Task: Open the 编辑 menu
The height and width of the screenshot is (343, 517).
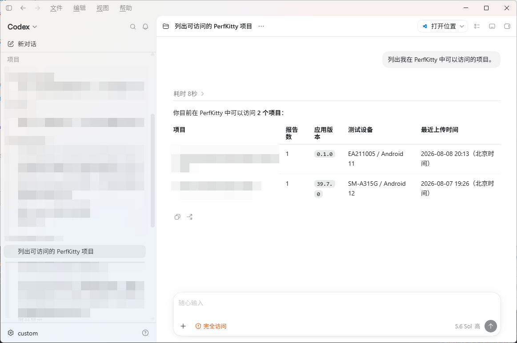Action: [x=79, y=8]
